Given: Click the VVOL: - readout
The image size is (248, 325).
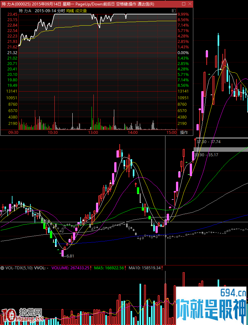Looking at the screenshot, I should (41, 268).
